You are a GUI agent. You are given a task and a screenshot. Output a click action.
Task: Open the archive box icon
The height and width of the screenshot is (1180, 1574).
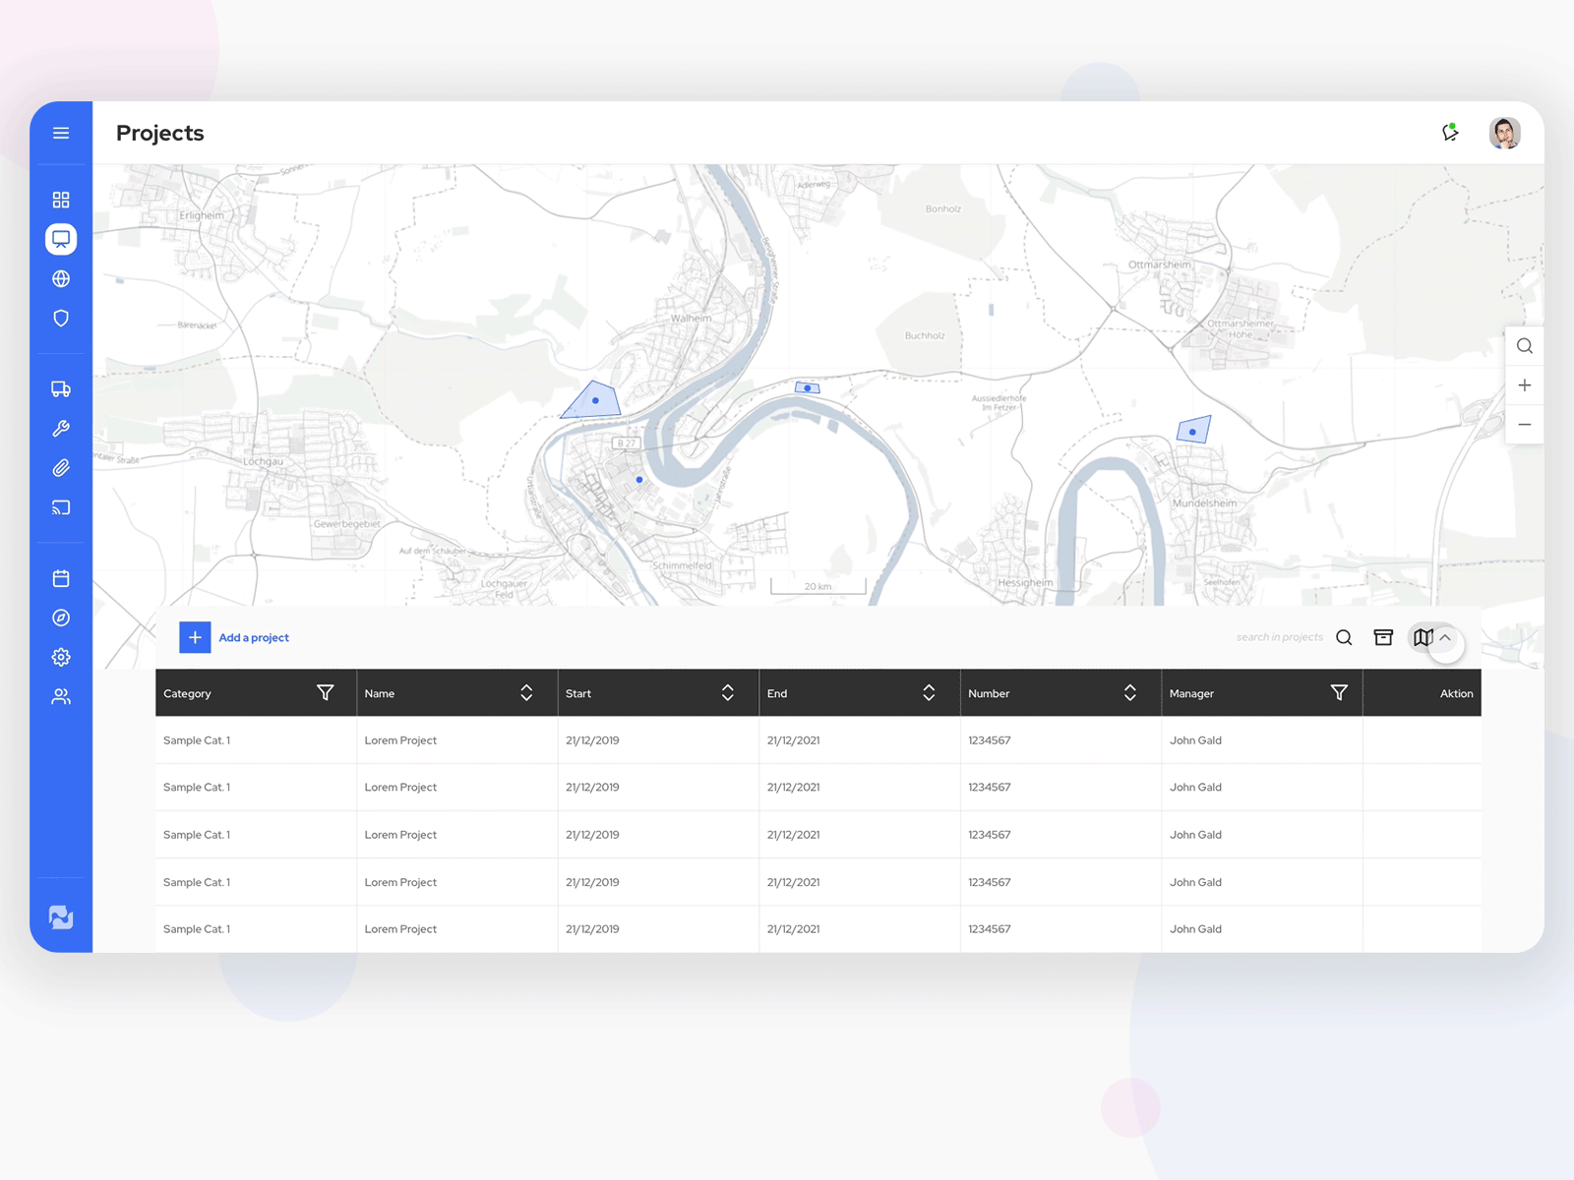[x=1383, y=637]
